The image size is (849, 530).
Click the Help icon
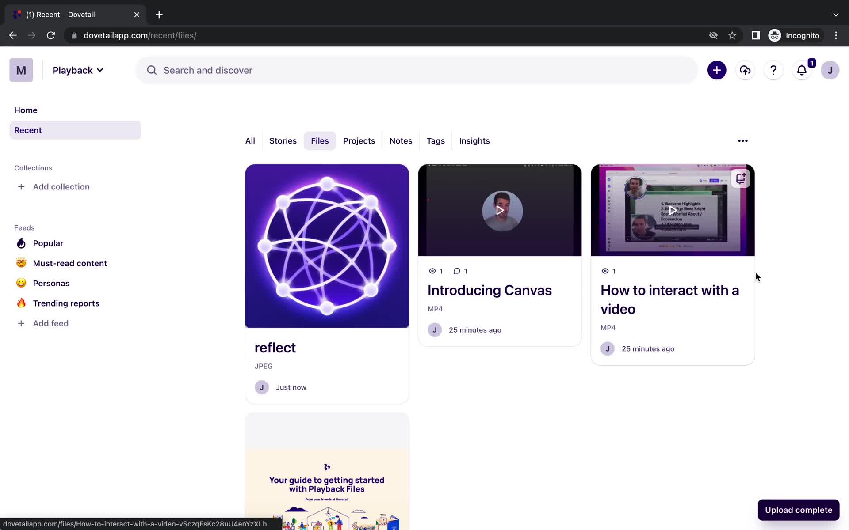click(773, 70)
